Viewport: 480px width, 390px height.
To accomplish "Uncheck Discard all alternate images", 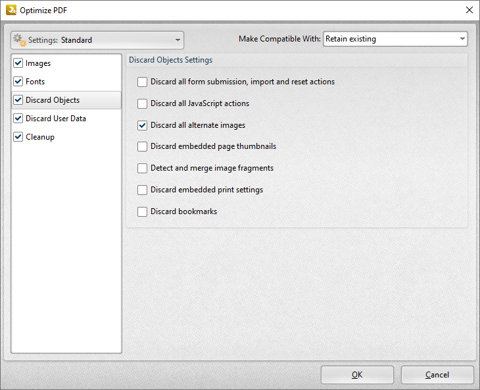I will tap(142, 125).
